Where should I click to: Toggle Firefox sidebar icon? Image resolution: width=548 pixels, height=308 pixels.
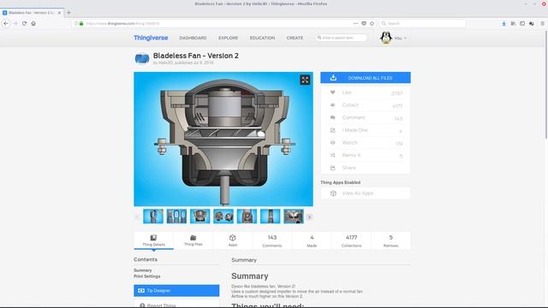click(x=522, y=23)
